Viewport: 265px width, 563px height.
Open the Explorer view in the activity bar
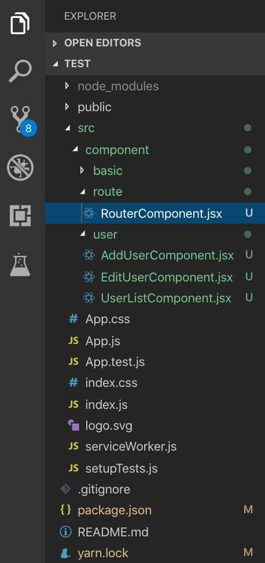pos(20,23)
